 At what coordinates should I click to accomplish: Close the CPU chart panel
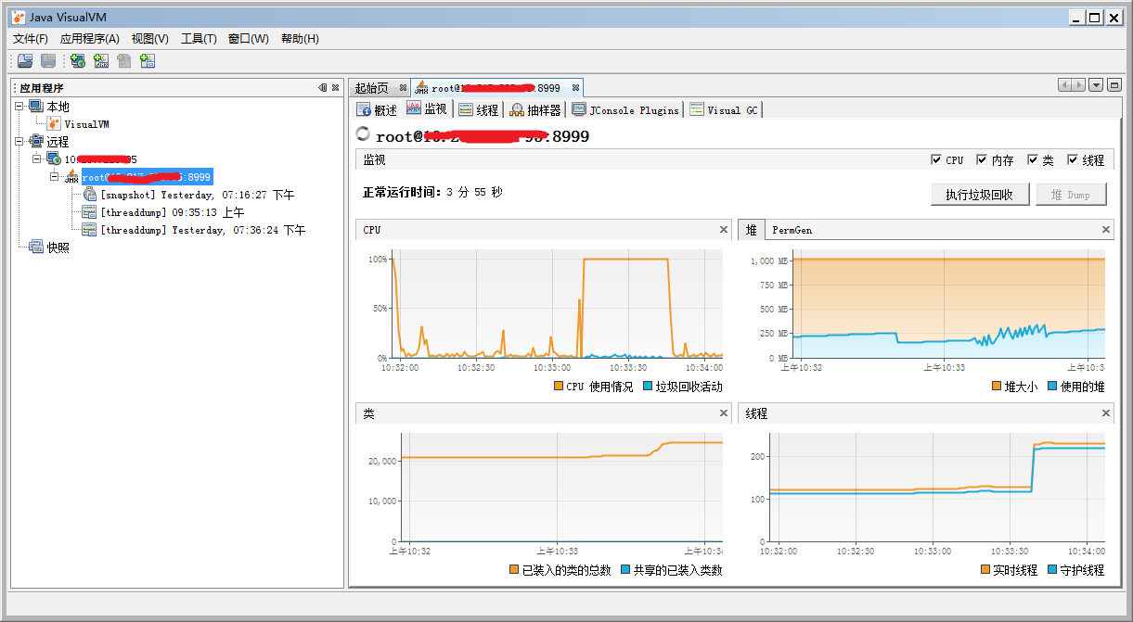pos(724,230)
